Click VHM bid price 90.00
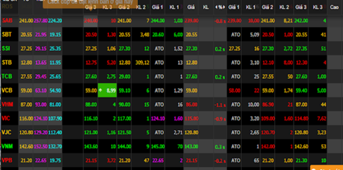 click(x=125, y=105)
